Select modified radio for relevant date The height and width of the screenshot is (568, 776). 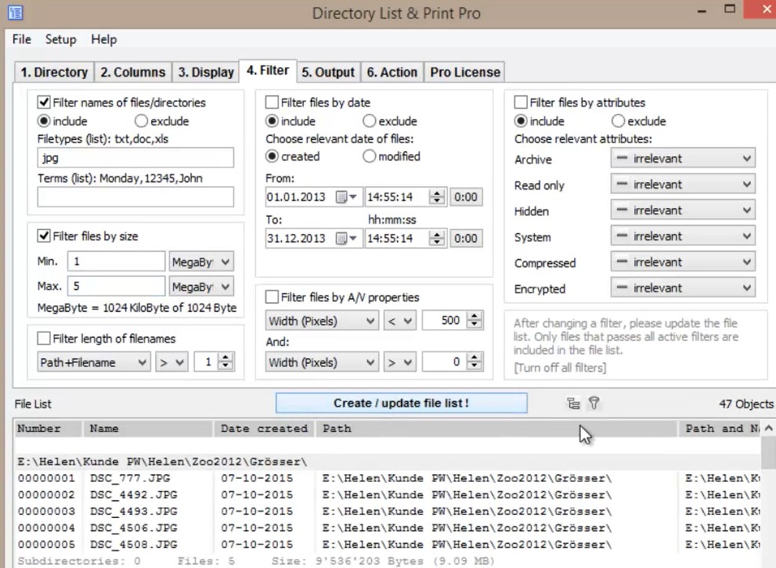tap(369, 156)
